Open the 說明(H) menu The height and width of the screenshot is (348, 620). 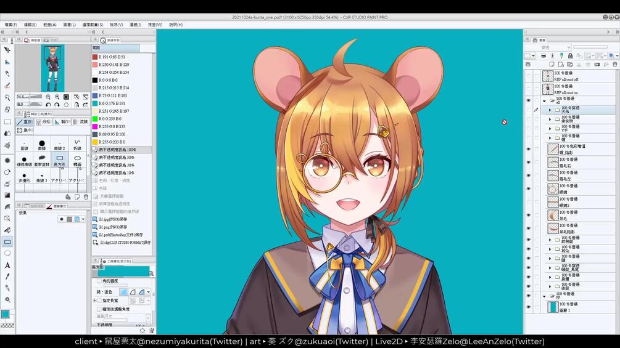[x=176, y=25]
